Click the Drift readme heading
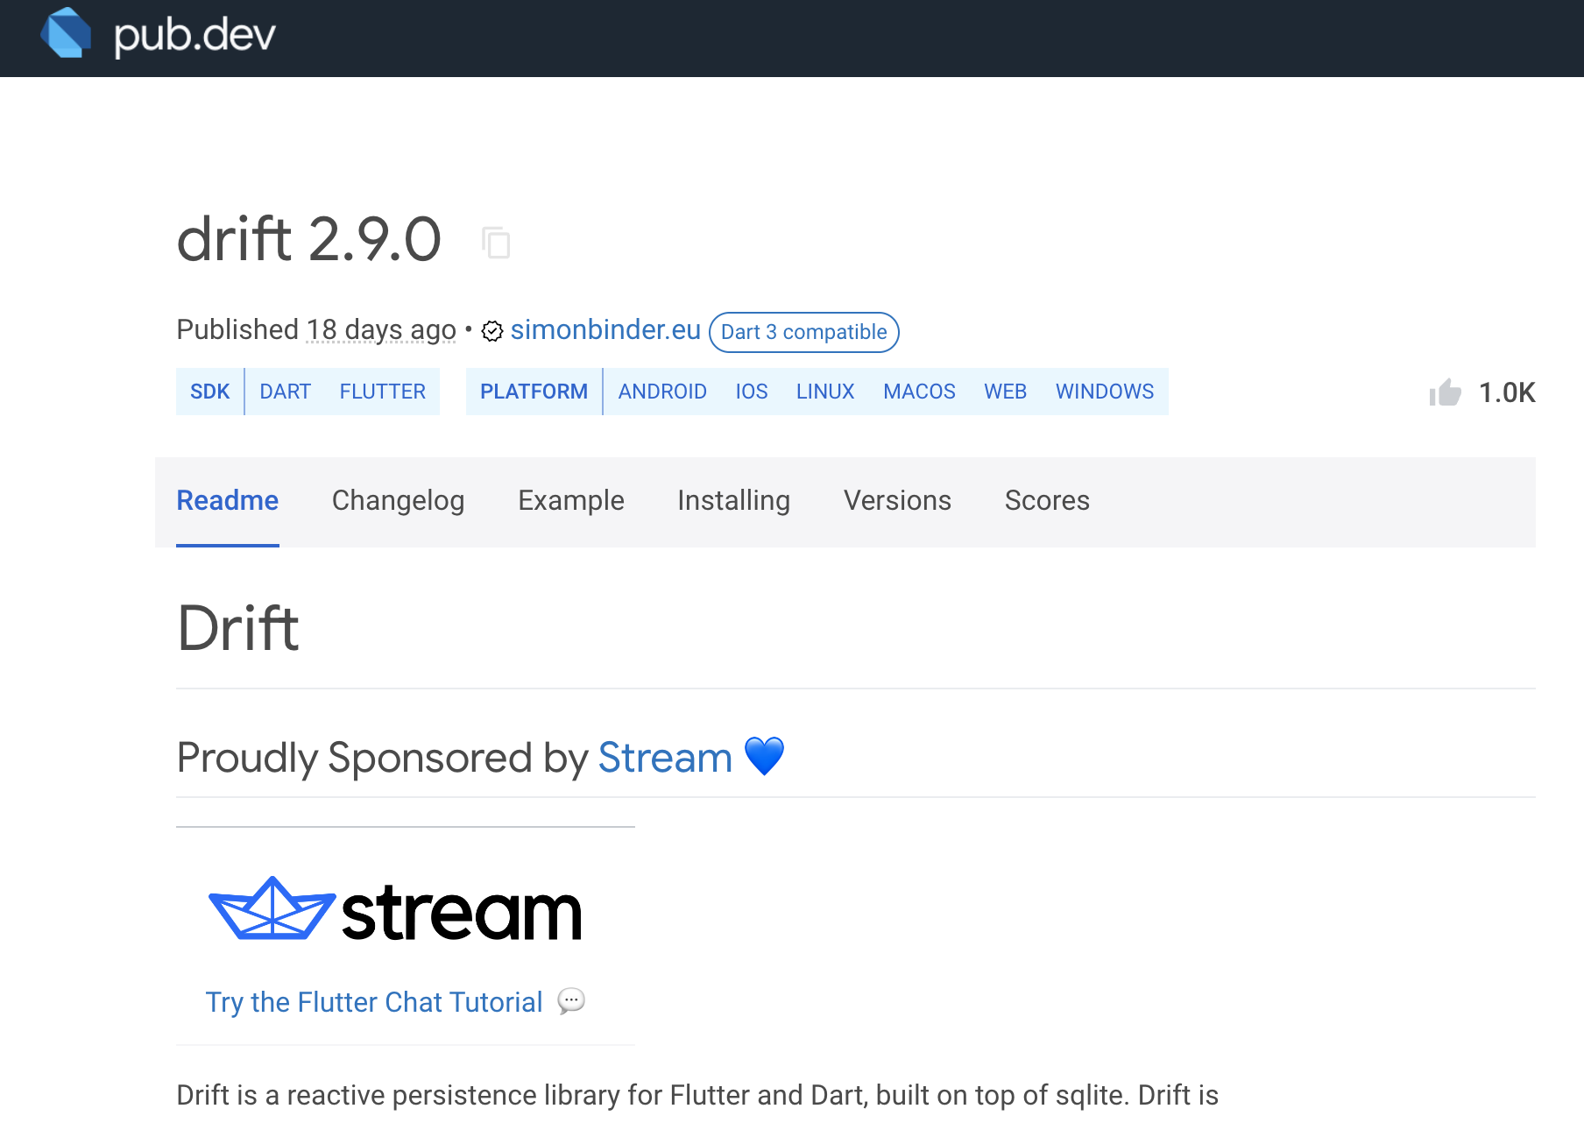 238,629
